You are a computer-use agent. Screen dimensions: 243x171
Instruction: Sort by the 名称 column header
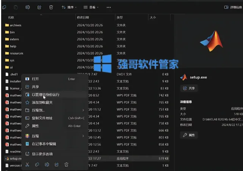click(x=11, y=17)
